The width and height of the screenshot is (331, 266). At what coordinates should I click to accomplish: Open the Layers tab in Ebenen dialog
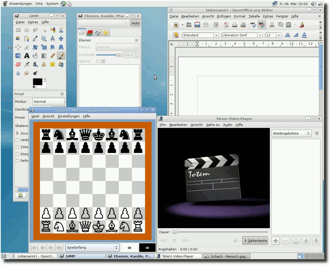pyautogui.click(x=82, y=33)
